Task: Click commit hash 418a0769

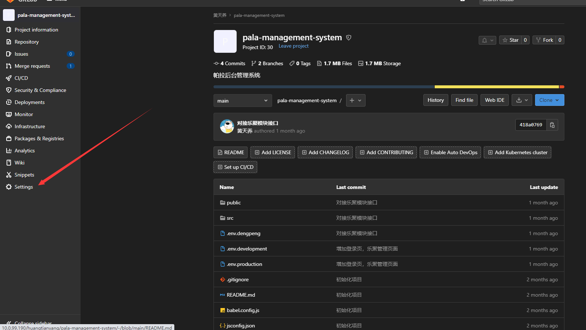Action: click(x=531, y=125)
